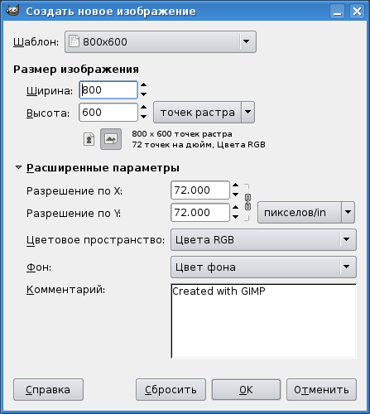Select landscape orientation icon
Image resolution: width=370 pixels, height=414 pixels.
pyautogui.click(x=111, y=139)
